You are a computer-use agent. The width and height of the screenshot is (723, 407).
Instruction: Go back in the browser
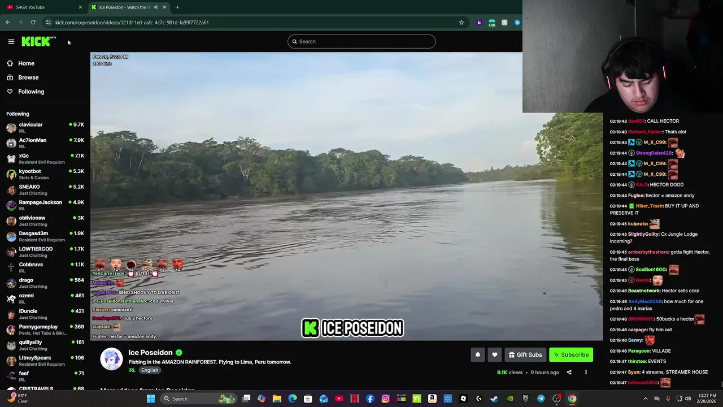pyautogui.click(x=7, y=22)
